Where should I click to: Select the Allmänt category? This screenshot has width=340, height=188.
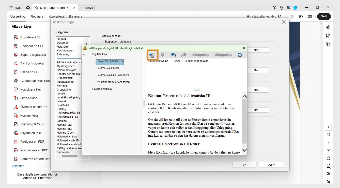pos(61,39)
